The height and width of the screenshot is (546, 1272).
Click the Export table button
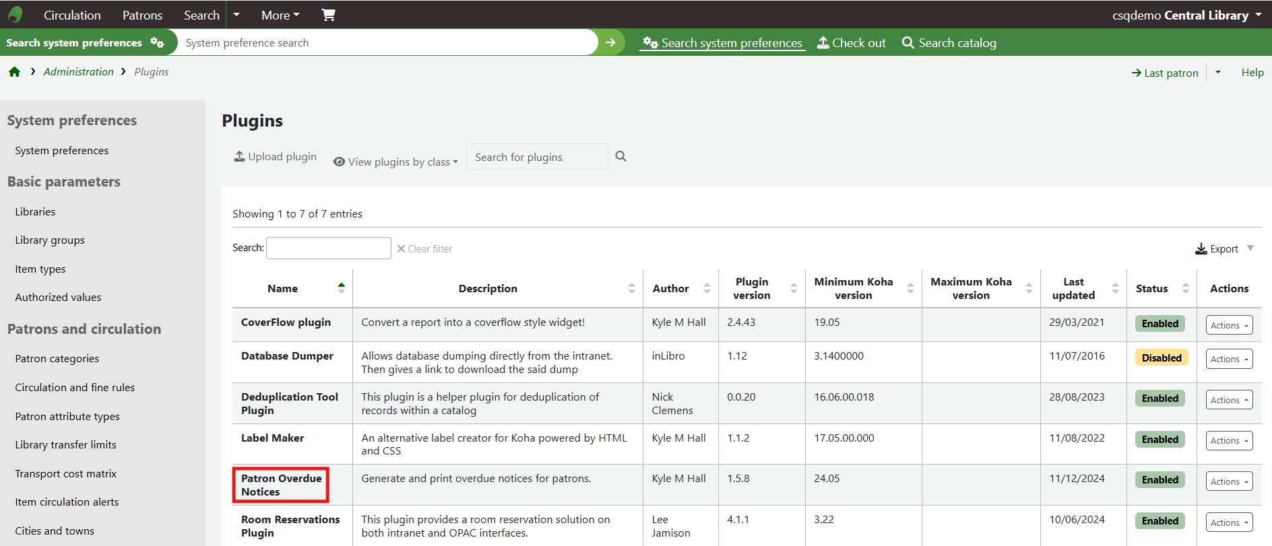[1217, 249]
